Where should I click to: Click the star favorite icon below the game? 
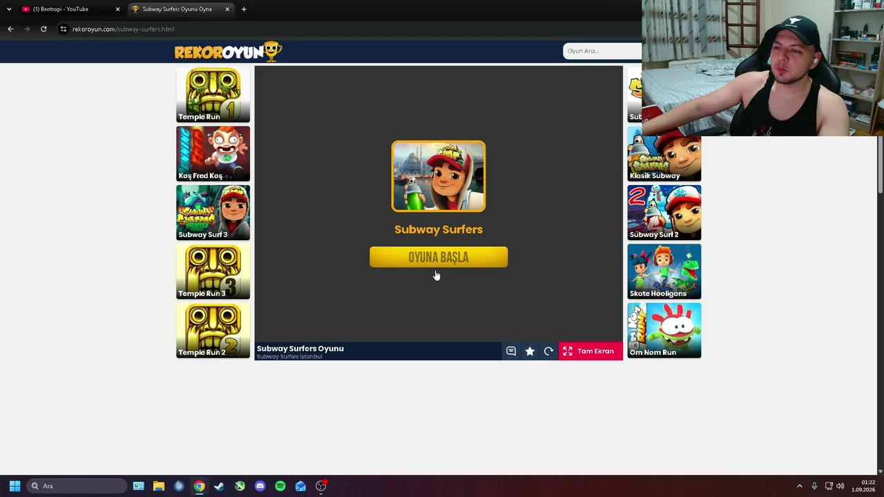(x=530, y=351)
